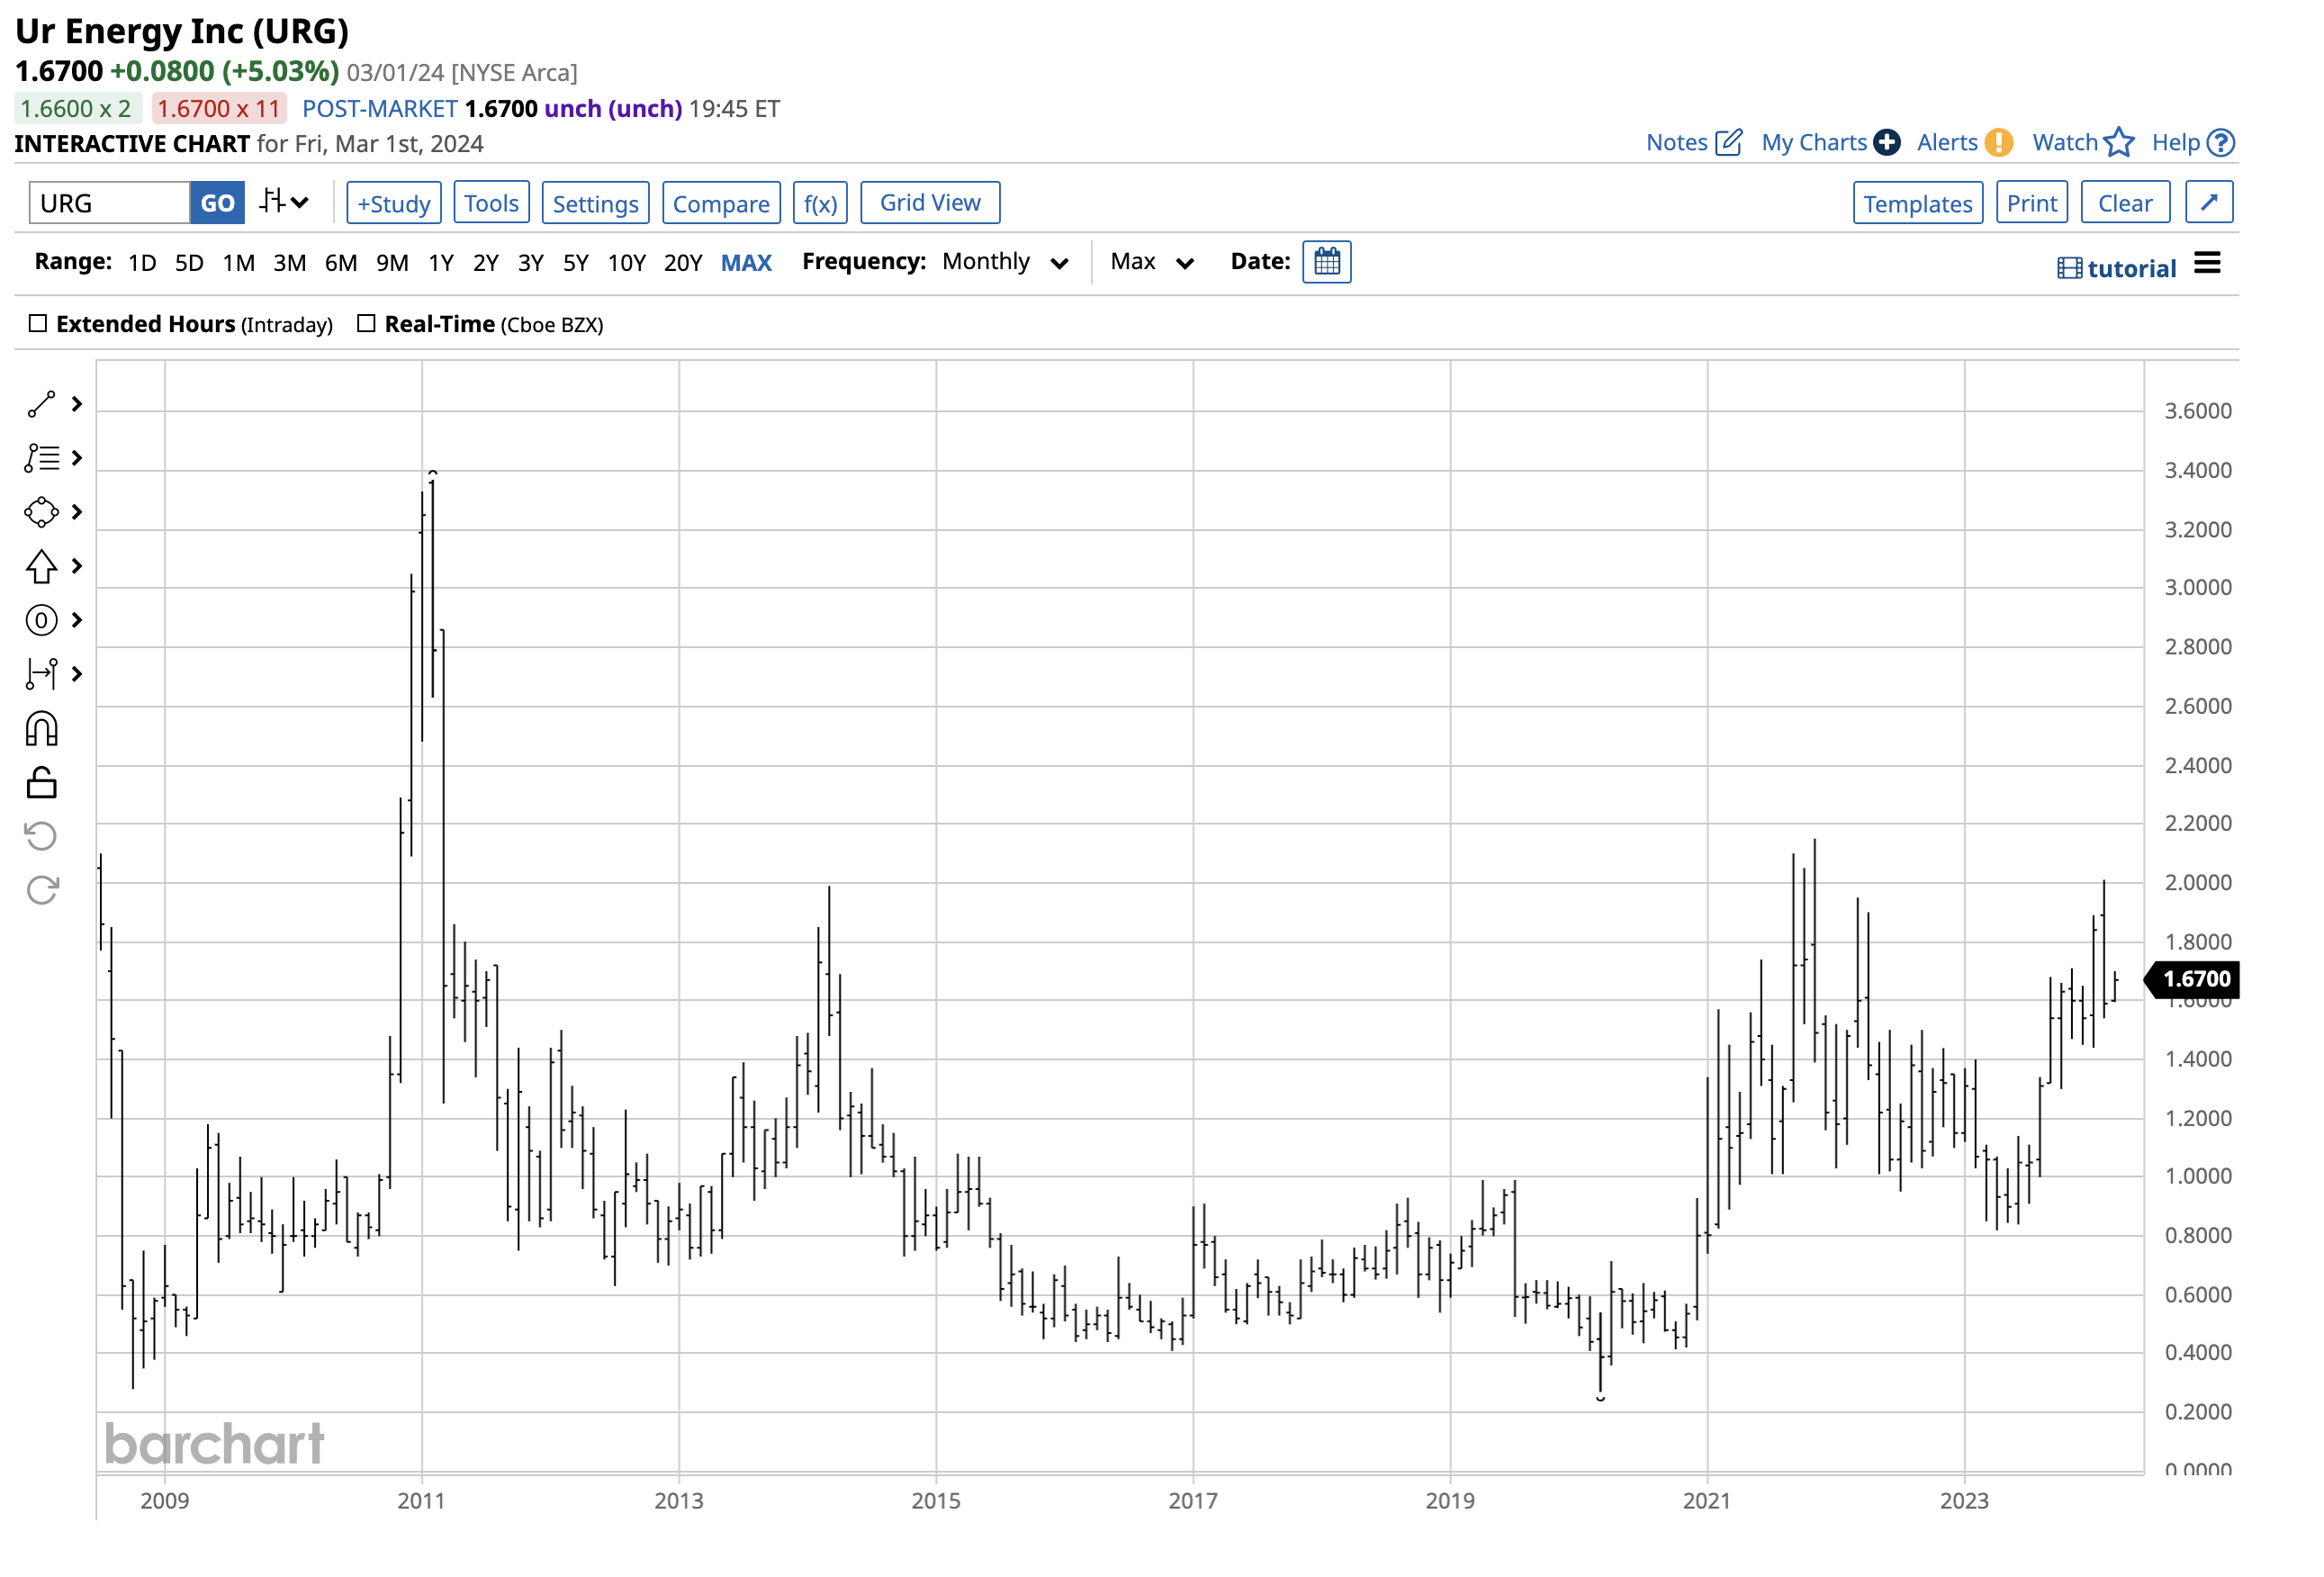Expand shapes tool options chevron
The width and height of the screenshot is (2324, 1577).
77,512
